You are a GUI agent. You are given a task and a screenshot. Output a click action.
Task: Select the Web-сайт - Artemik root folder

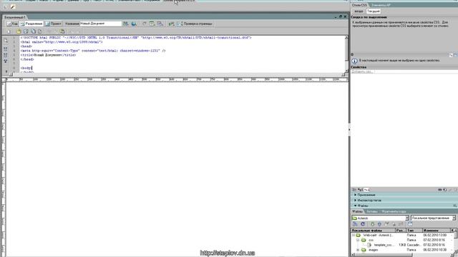[378, 235]
